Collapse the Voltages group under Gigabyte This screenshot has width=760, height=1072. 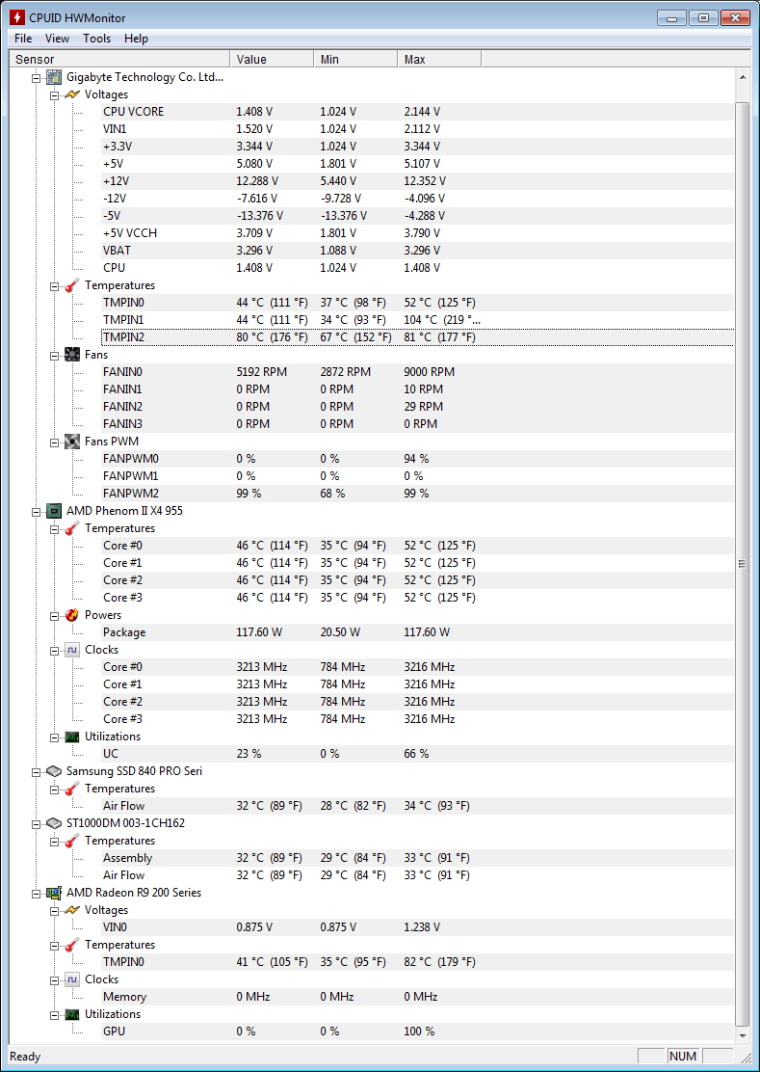tap(53, 95)
